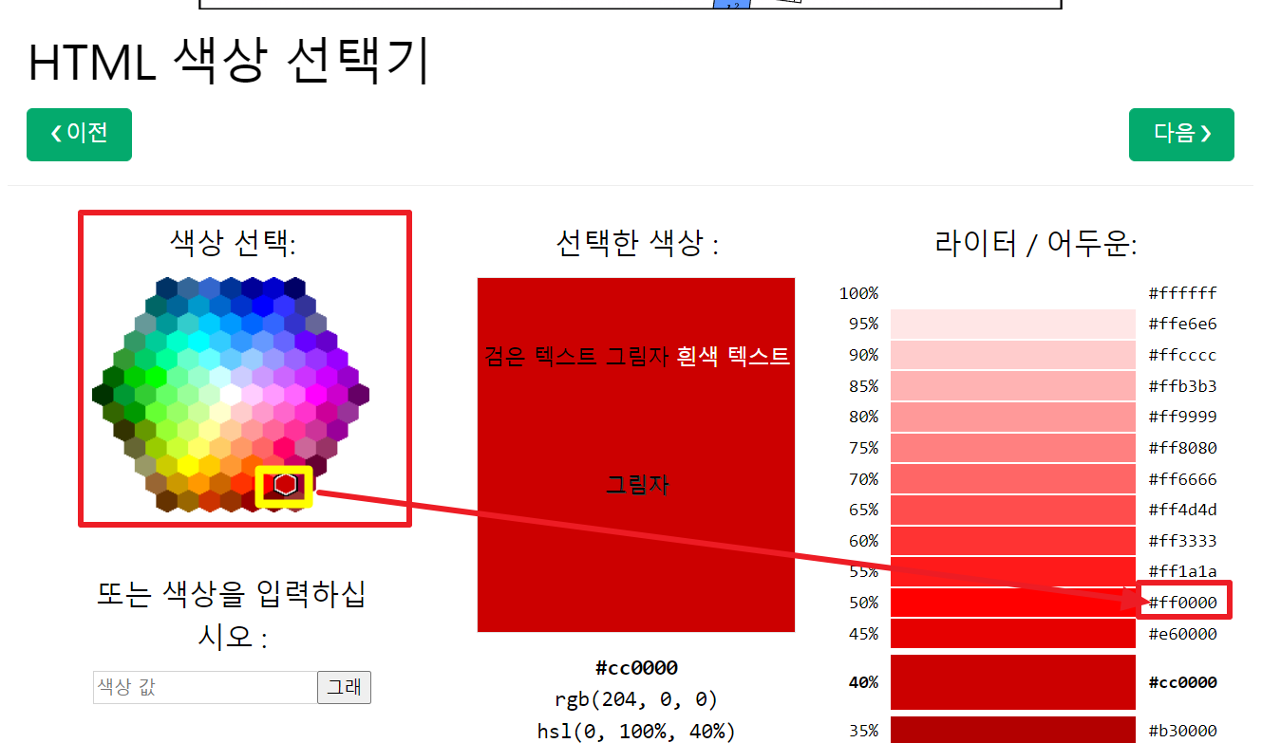
Task: Select the yellow-highlighted red hexagon in the color map
Action: pos(285,485)
